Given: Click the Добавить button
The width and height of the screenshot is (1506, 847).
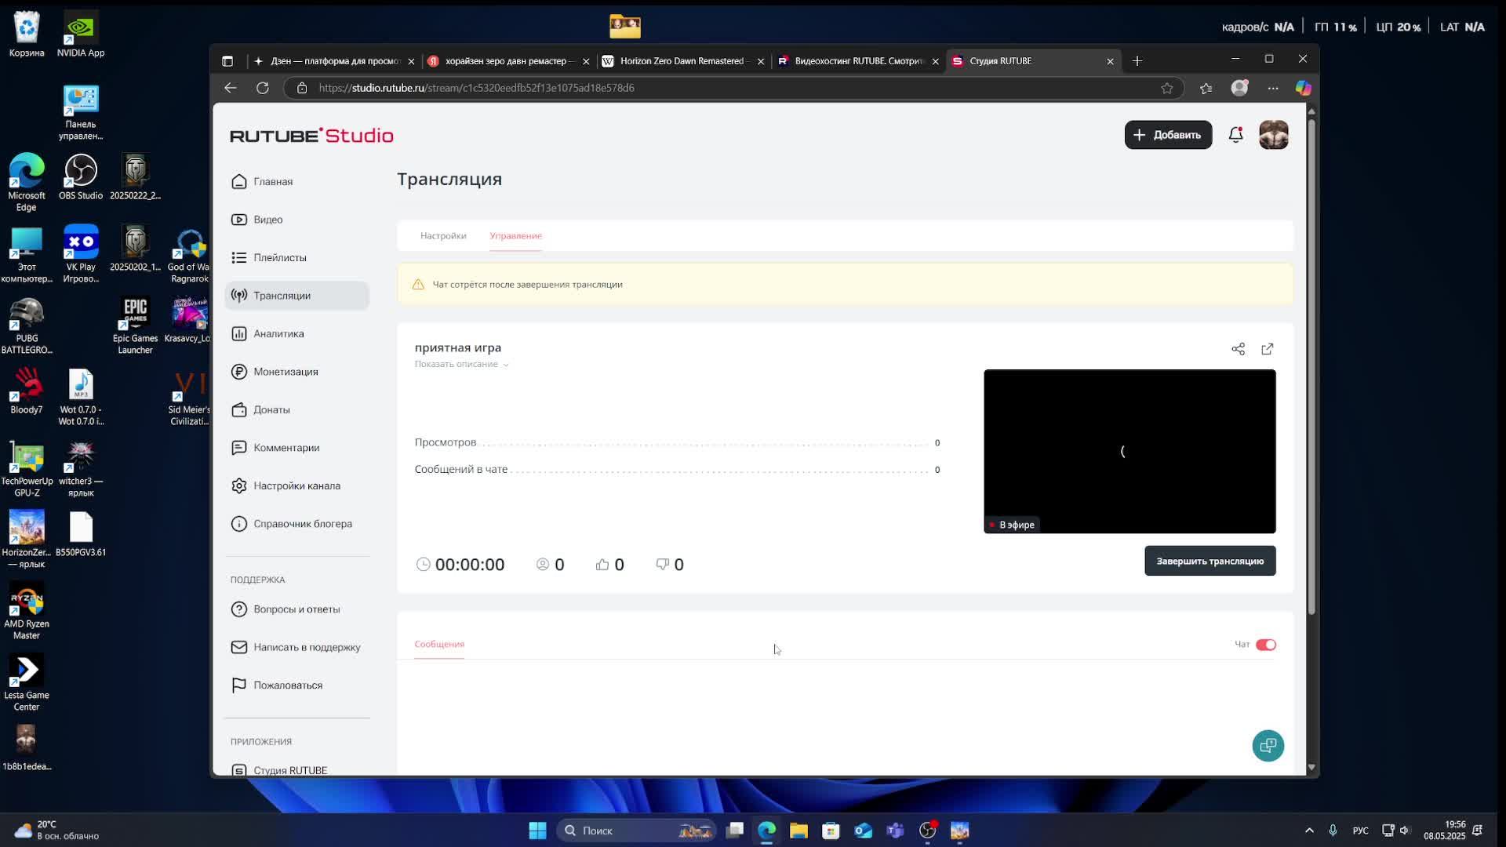Looking at the screenshot, I should [x=1167, y=135].
